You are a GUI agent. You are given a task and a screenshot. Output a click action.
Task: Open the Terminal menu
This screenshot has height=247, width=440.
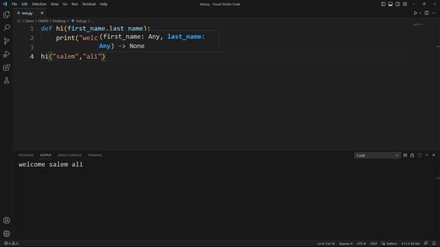[x=89, y=4]
